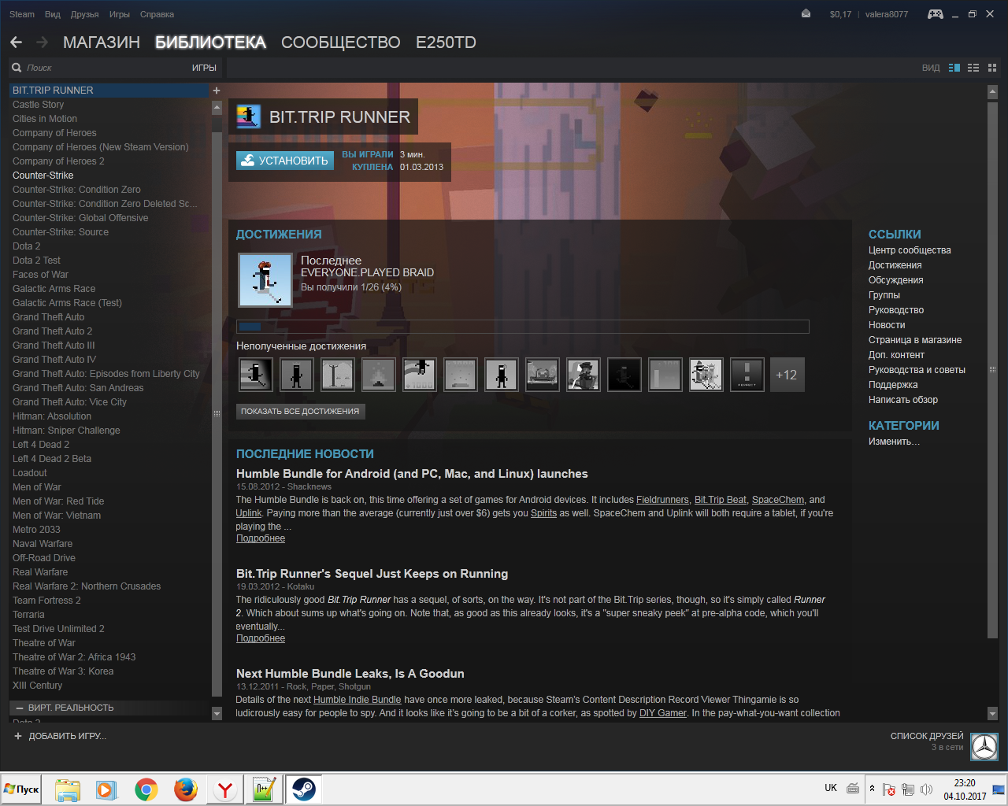The height and width of the screenshot is (806, 1008).
Task: Open the Steam menu
Action: [22, 14]
